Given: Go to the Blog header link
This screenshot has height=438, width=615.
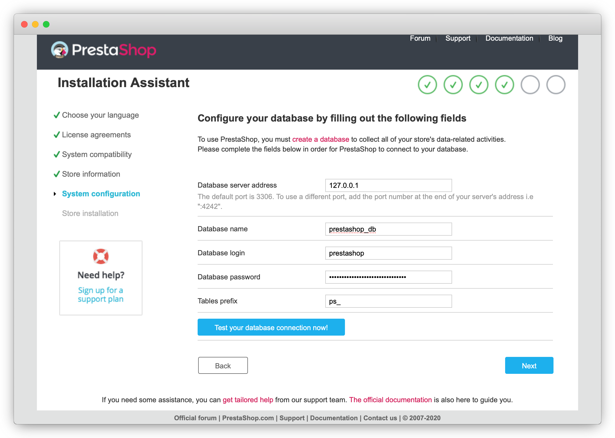Looking at the screenshot, I should pos(555,38).
